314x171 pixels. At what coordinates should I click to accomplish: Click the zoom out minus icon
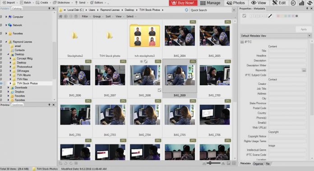(204, 163)
